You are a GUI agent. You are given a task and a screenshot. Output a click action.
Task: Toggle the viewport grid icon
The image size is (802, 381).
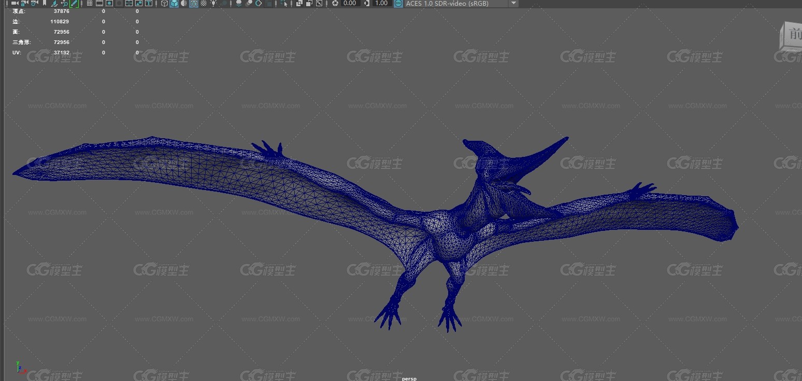click(90, 3)
